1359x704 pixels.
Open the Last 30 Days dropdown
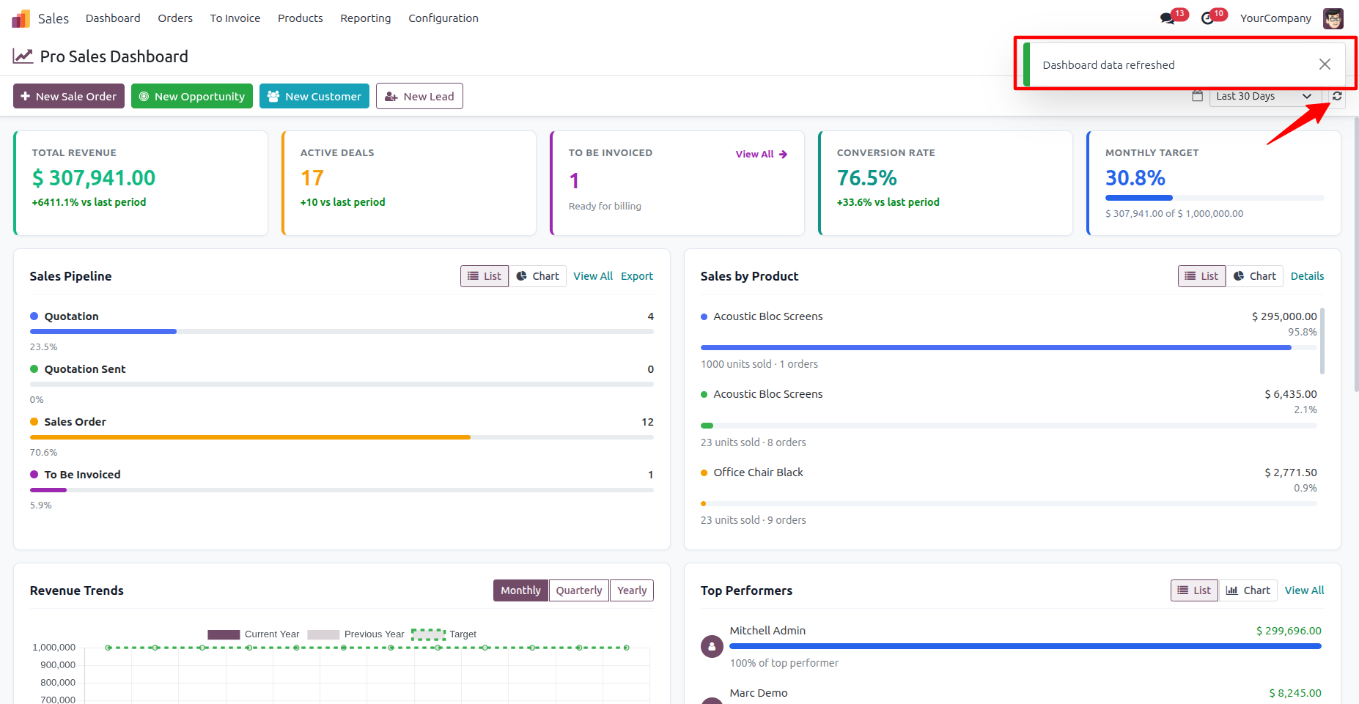(x=1264, y=96)
